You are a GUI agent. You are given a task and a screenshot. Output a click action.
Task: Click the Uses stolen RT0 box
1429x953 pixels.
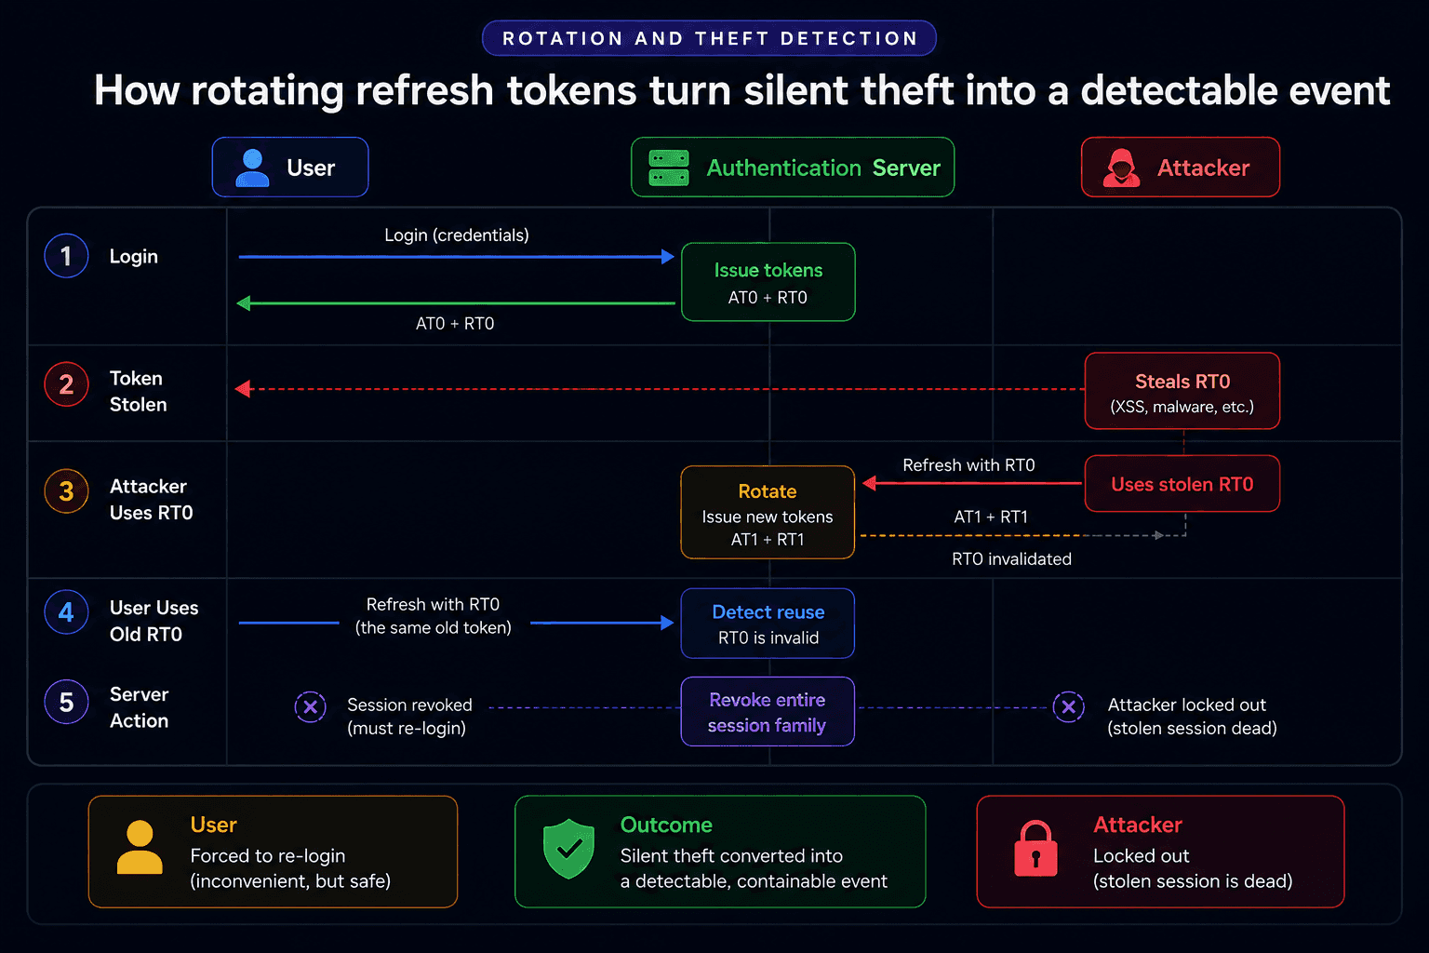tap(1182, 484)
